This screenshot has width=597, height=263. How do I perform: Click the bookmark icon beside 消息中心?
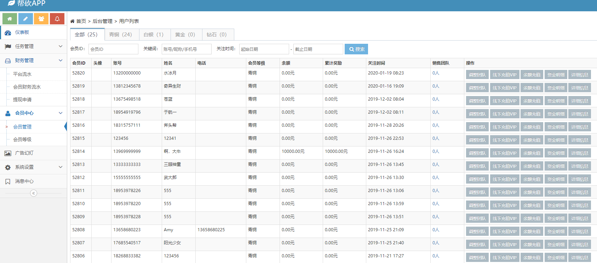click(x=8, y=181)
